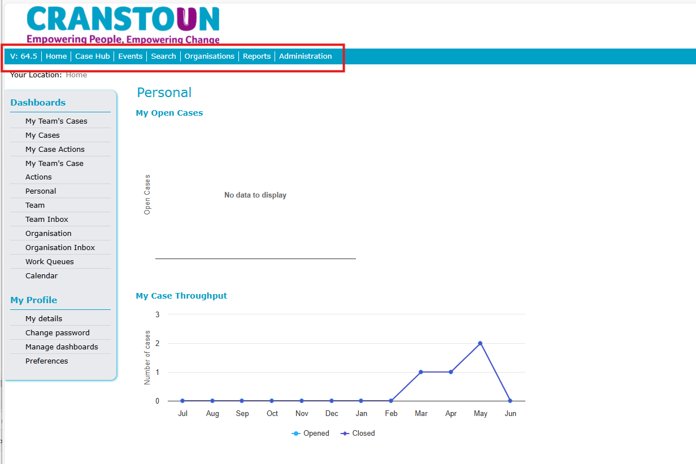Open the Administration menu
This screenshot has height=464, width=696.
click(x=306, y=56)
